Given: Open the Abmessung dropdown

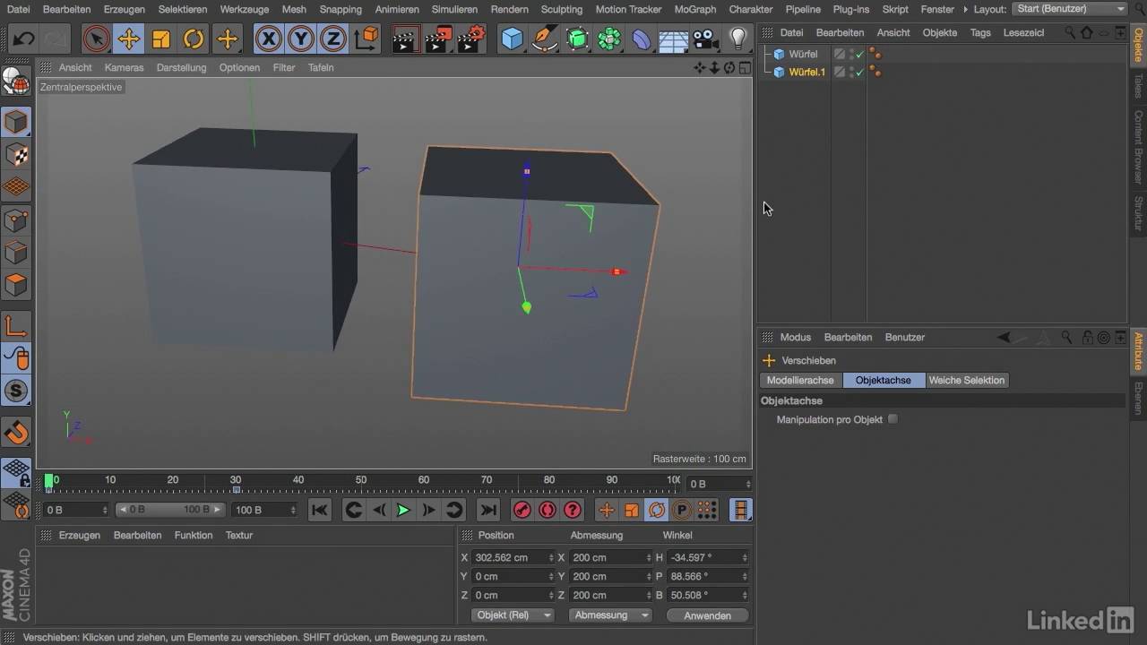Looking at the screenshot, I should pyautogui.click(x=610, y=615).
